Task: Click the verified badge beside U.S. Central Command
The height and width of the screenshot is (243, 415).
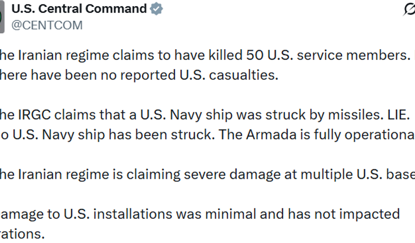Action: click(x=157, y=9)
